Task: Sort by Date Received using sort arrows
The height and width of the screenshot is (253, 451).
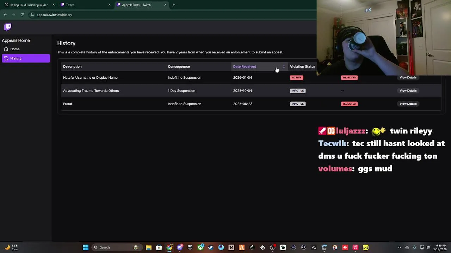Action: tap(284, 66)
